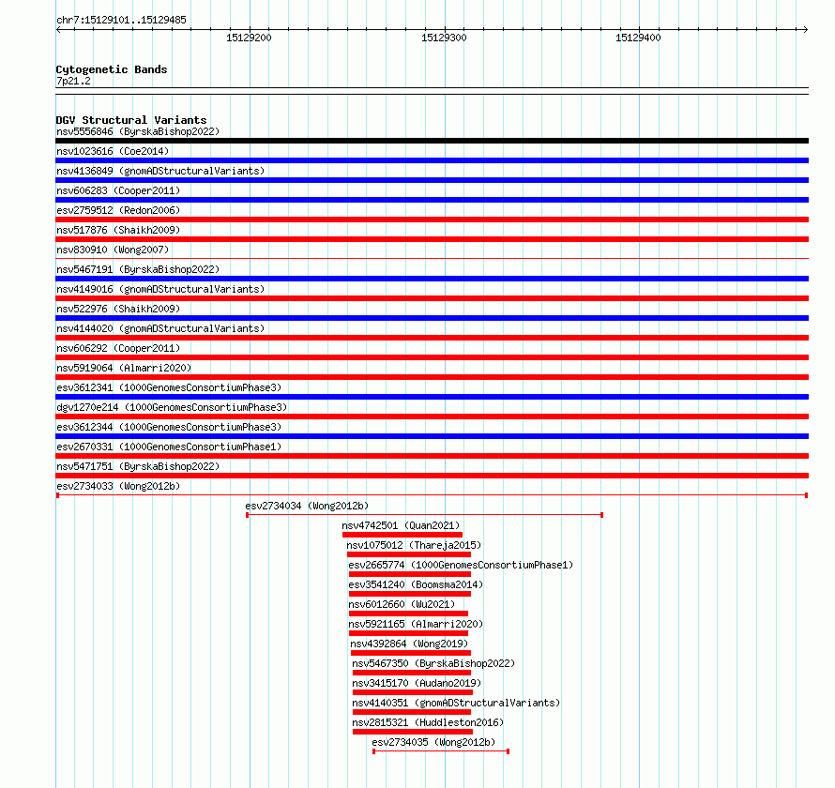Open variant nsv1075012 (Thareja2015) label
The height and width of the screenshot is (788, 835).
tap(414, 545)
